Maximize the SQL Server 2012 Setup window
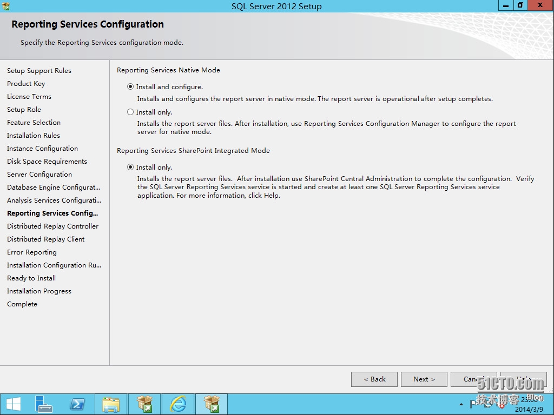554x415 pixels. point(520,5)
